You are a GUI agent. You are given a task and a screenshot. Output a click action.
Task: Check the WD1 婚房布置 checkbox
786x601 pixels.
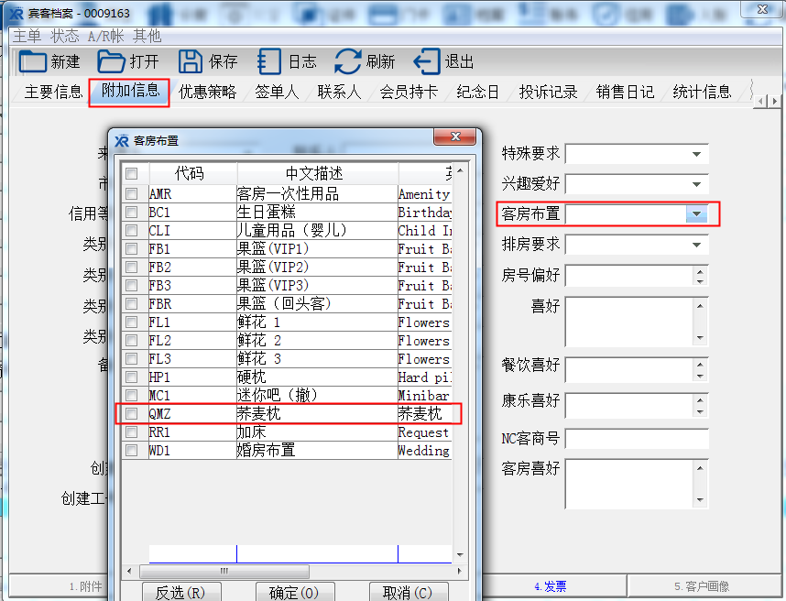[x=131, y=450]
